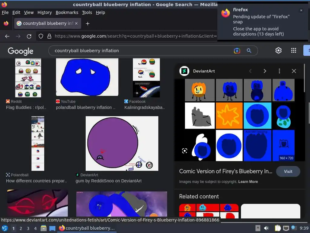Open the blue blob YouTube image result
This screenshot has height=233, width=310.
click(87, 77)
